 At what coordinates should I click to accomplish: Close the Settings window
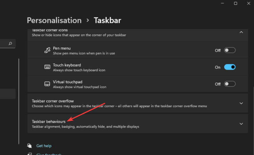click(x=249, y=4)
